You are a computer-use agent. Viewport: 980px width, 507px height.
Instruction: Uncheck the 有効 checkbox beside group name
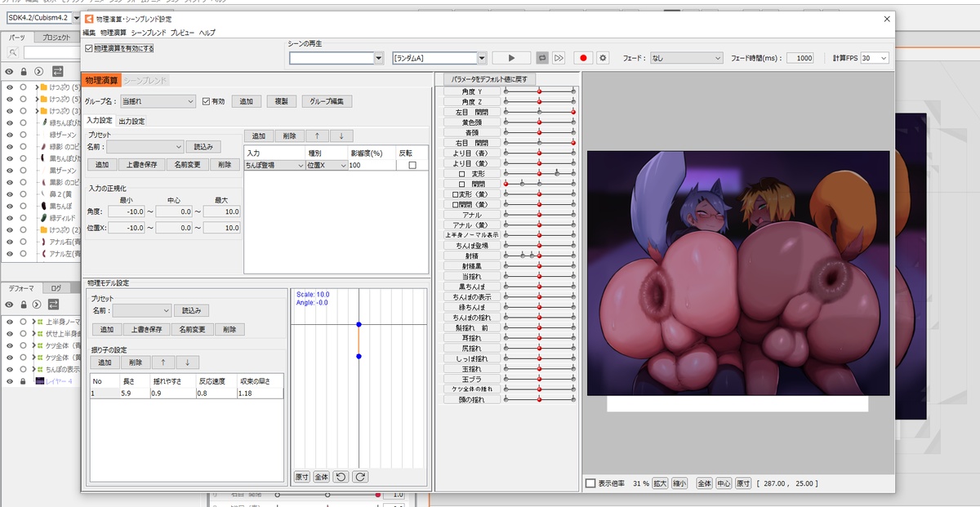coord(206,101)
